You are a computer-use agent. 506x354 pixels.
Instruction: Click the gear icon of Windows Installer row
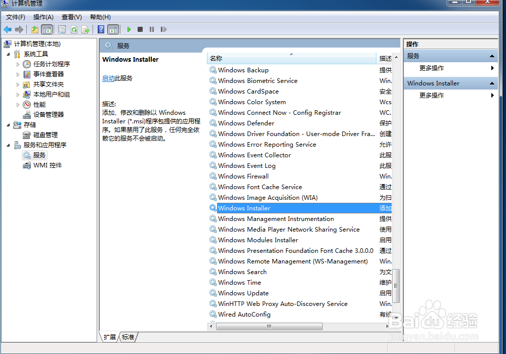tap(213, 208)
